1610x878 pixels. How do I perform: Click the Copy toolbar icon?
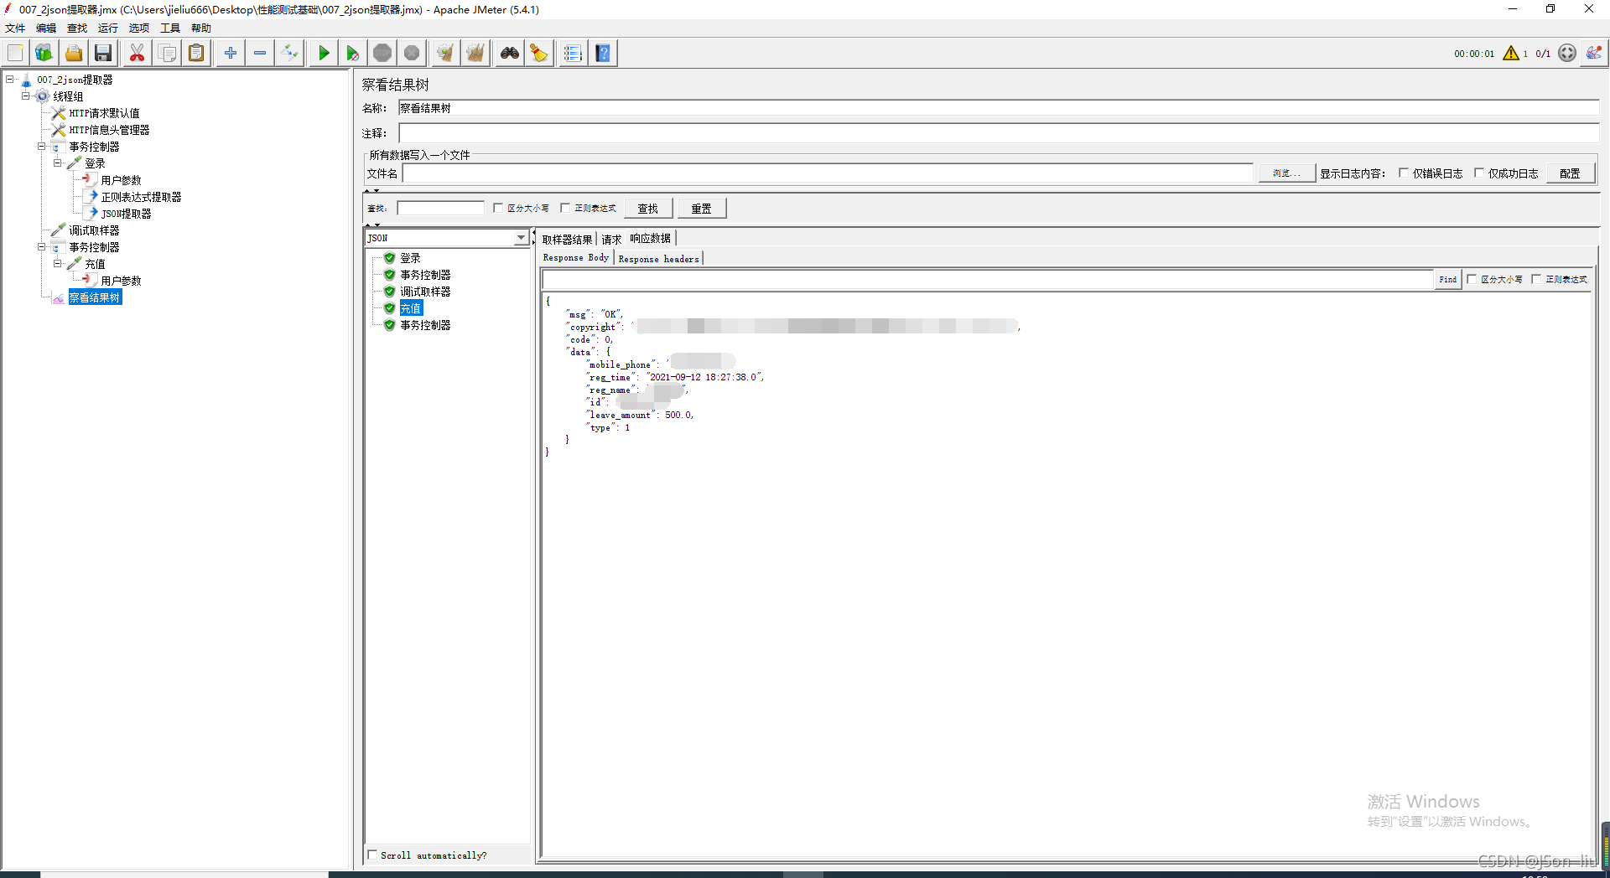click(167, 53)
